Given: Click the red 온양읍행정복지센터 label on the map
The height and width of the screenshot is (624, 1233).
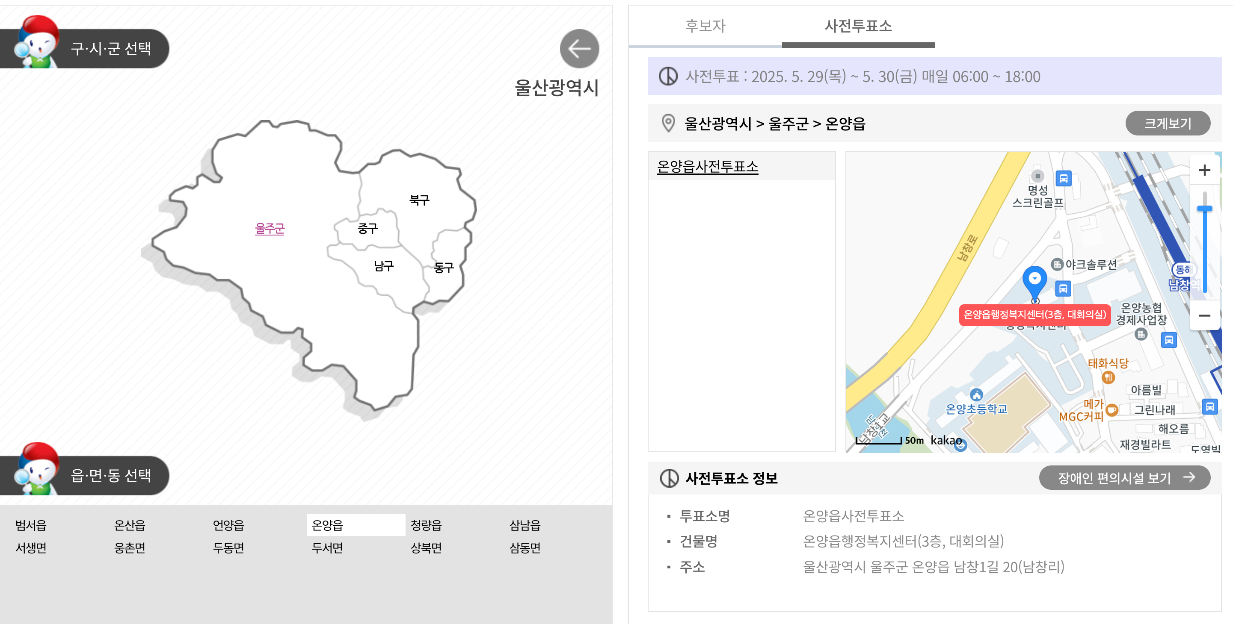Looking at the screenshot, I should click(x=1034, y=315).
